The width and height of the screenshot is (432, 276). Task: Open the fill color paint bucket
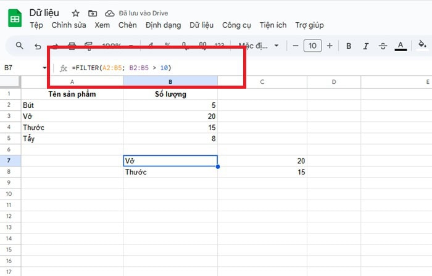423,45
